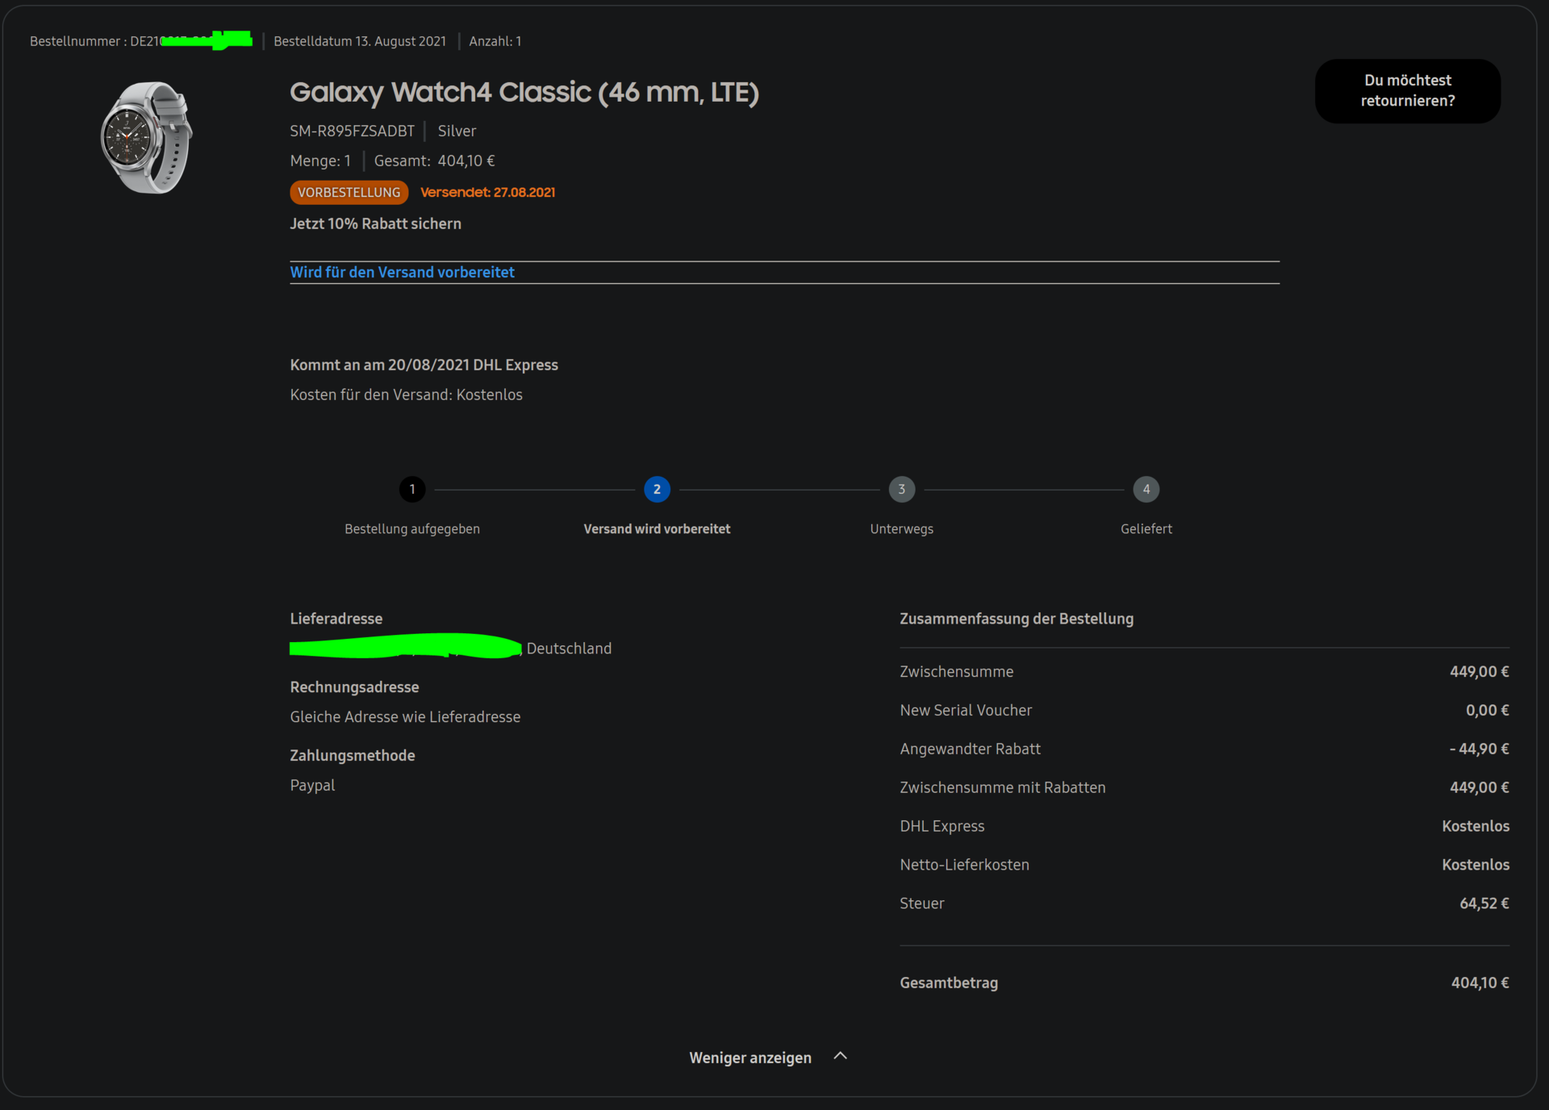The height and width of the screenshot is (1110, 1549).
Task: Open 'Wird für den Versand vorbereitet' link
Action: point(402,272)
